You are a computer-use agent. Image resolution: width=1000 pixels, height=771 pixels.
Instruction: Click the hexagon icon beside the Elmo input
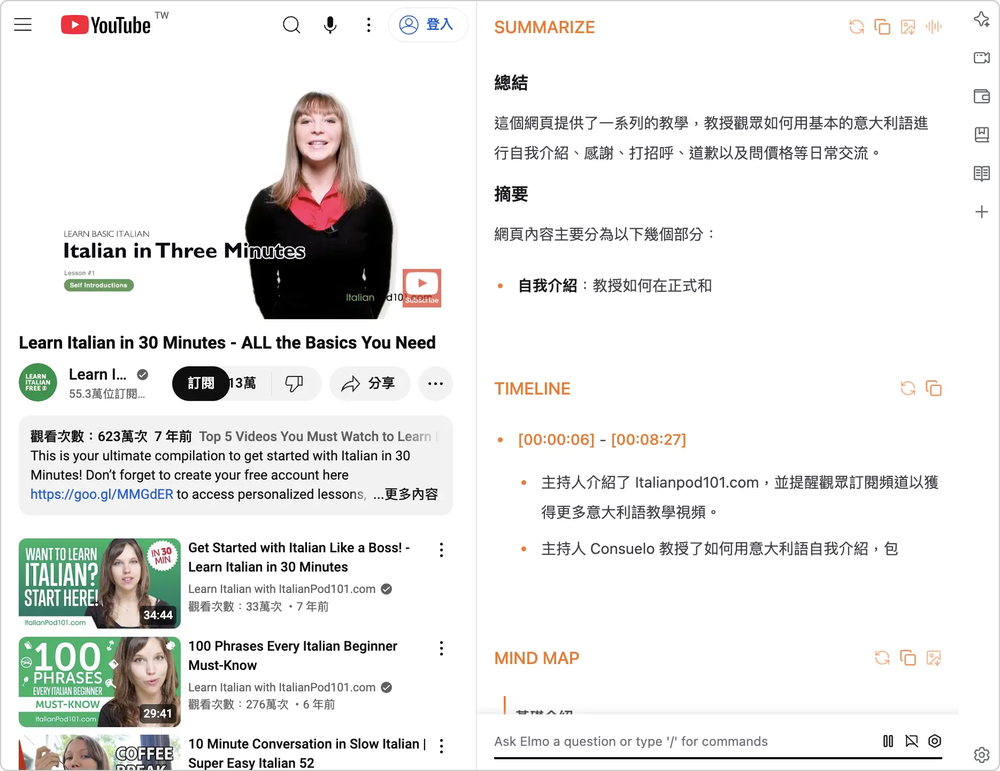[935, 741]
